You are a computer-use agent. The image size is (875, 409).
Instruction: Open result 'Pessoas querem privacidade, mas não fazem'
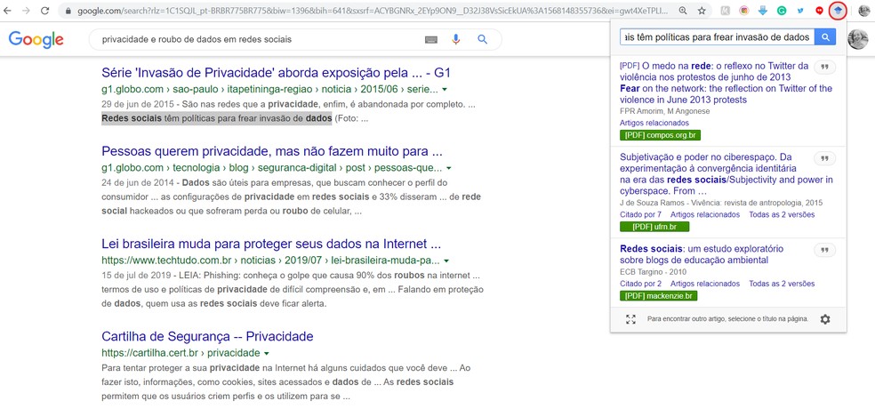tap(272, 151)
